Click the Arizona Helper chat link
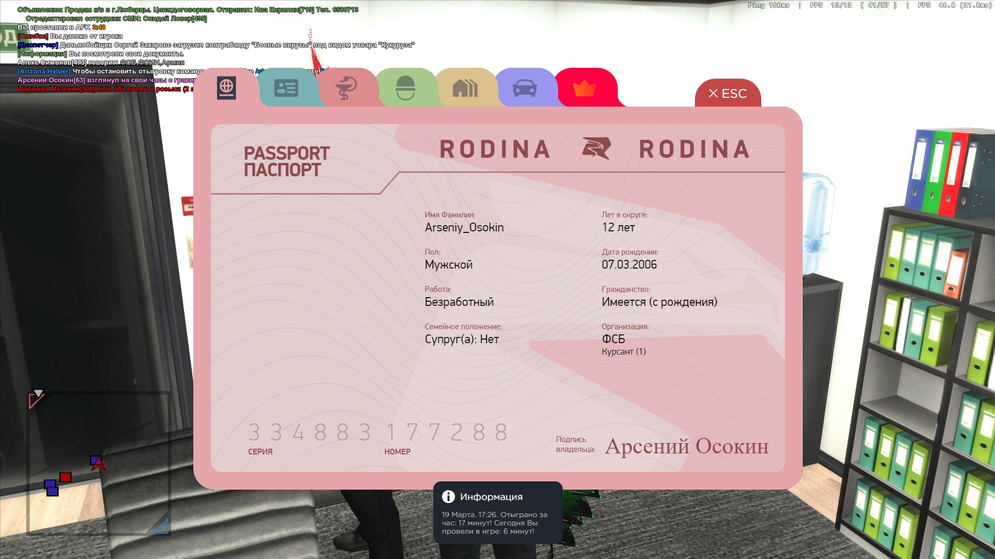Viewport: 995px width, 559px height. coord(44,71)
